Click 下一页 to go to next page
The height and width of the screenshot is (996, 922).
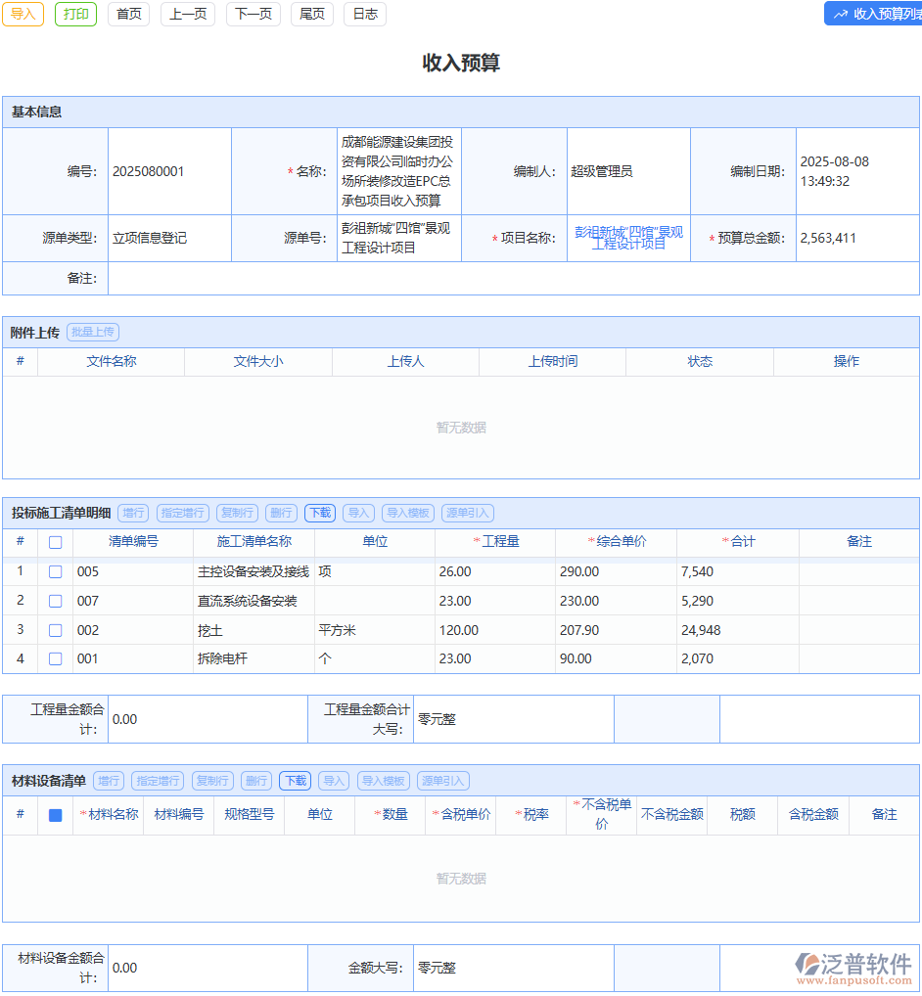point(253,14)
